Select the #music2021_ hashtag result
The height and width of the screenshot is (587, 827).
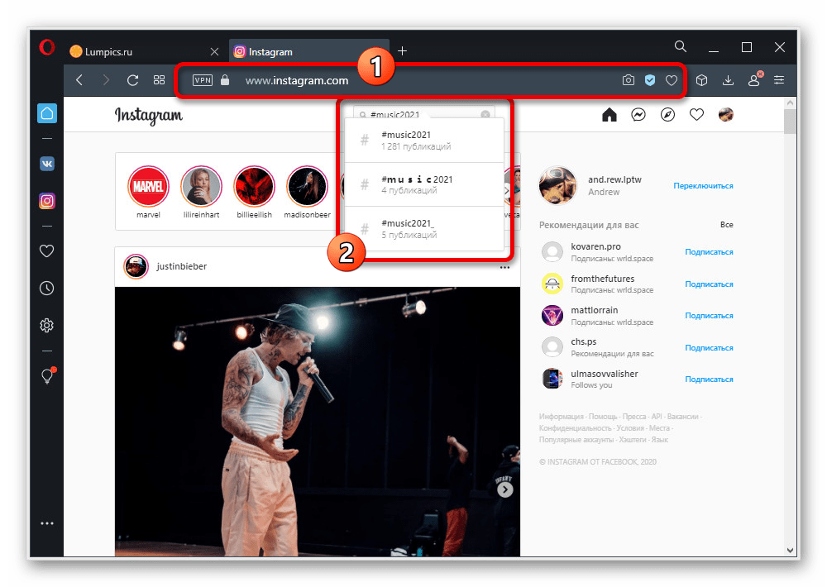pos(424,229)
